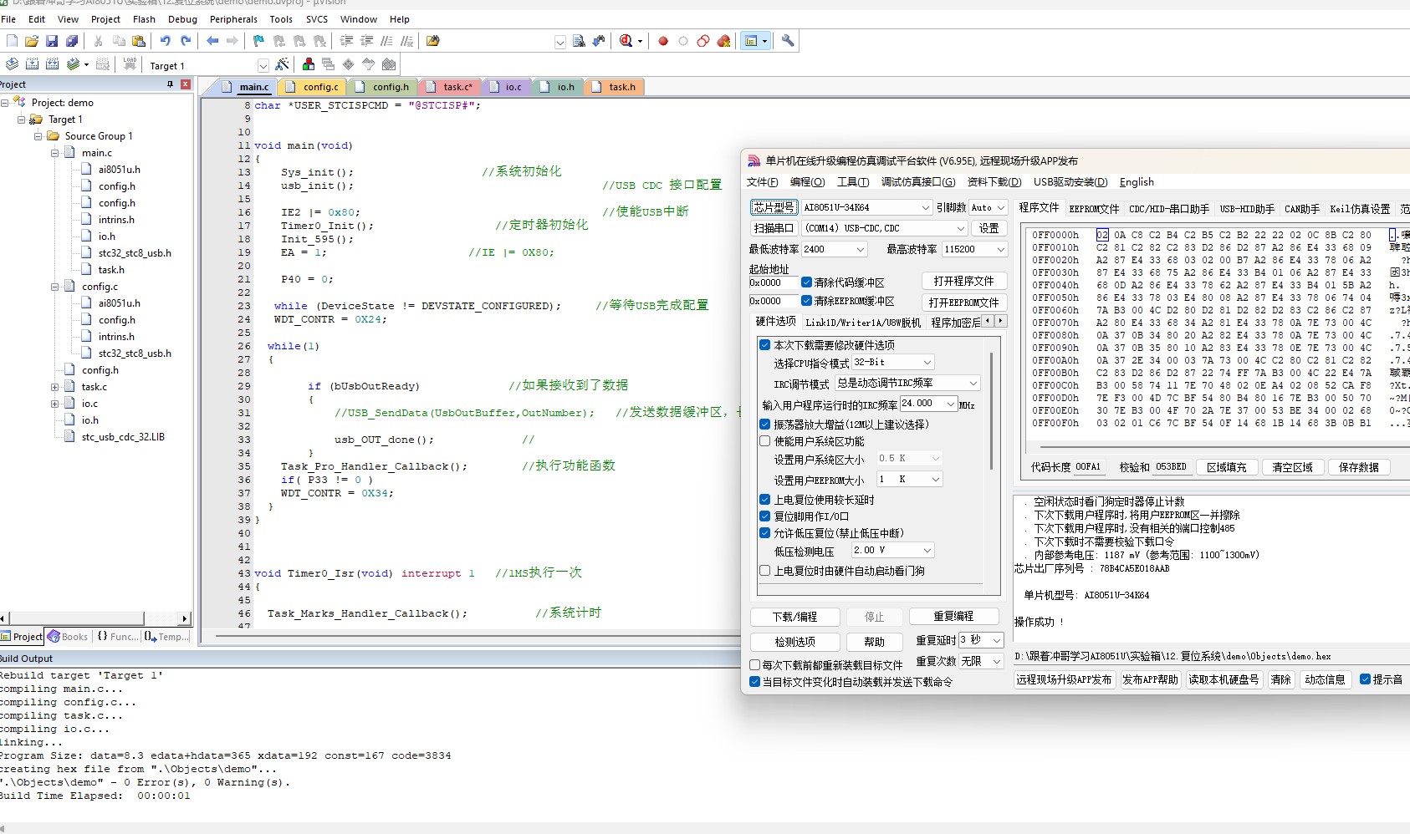Click the 打开程序文件 button
Image resolution: width=1410 pixels, height=834 pixels.
(x=964, y=281)
